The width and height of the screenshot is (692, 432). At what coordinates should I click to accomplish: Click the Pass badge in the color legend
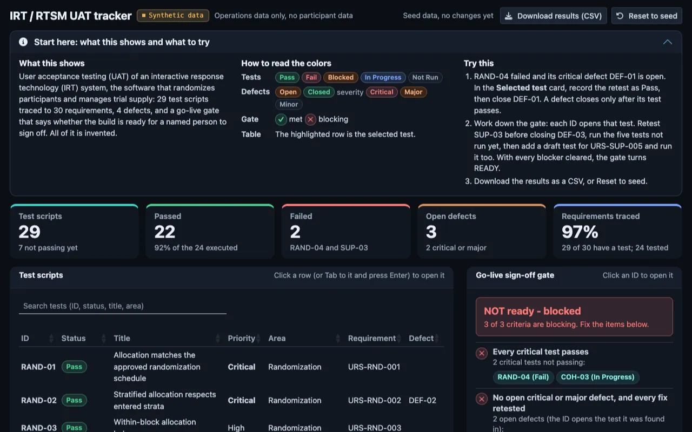pos(287,77)
